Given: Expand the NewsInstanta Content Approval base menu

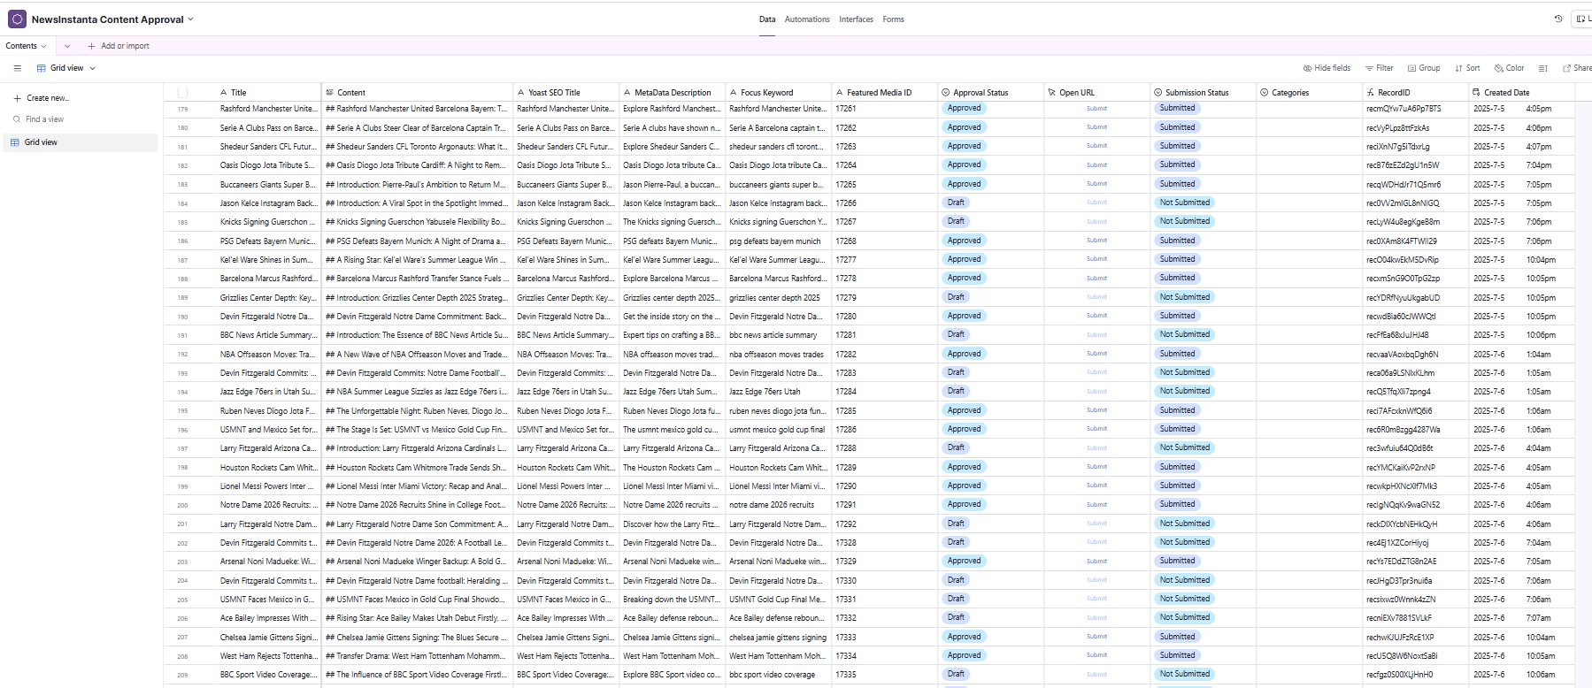Looking at the screenshot, I should [x=112, y=19].
